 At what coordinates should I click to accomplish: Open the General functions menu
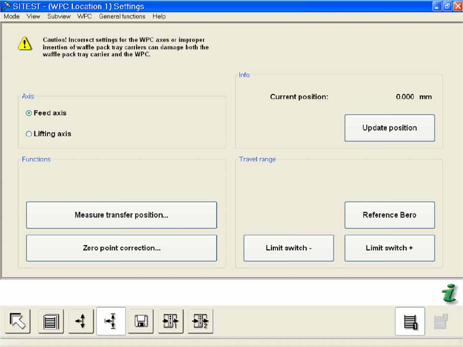[x=122, y=16]
